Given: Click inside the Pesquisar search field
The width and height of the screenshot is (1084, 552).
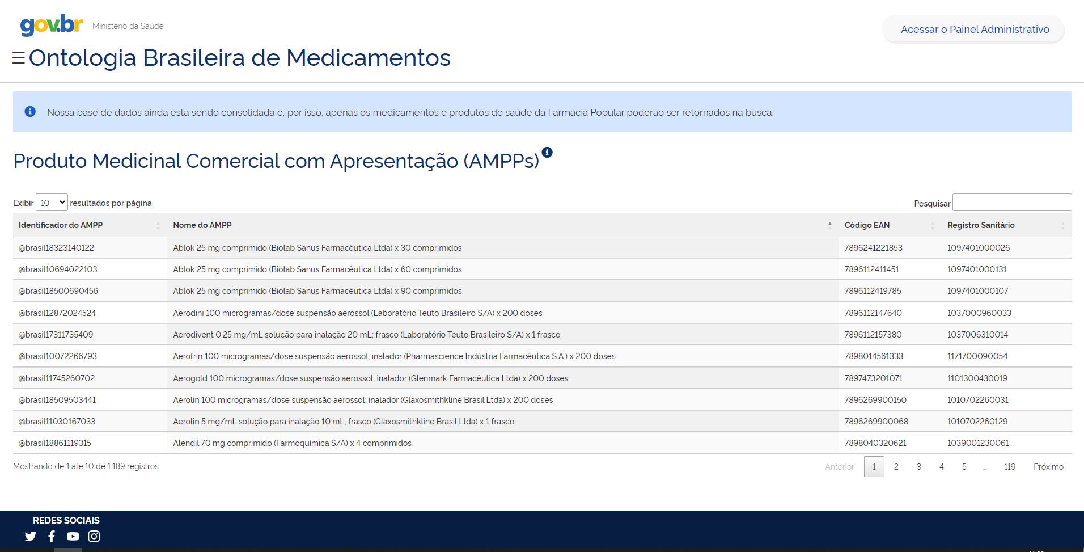Looking at the screenshot, I should tap(1013, 202).
